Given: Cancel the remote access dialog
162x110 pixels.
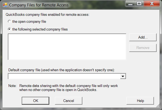Looking at the screenshot, I should (x=68, y=101).
